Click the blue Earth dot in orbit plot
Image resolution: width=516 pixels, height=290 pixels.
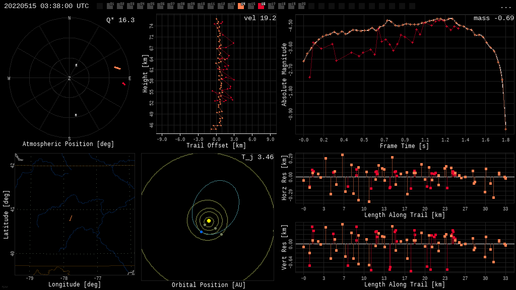point(201,232)
